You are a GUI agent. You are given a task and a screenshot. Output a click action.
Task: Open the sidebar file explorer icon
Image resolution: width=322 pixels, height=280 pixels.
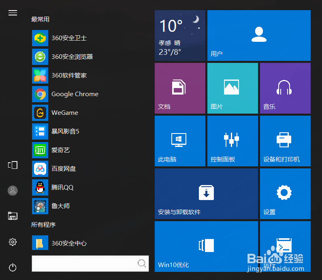13,216
